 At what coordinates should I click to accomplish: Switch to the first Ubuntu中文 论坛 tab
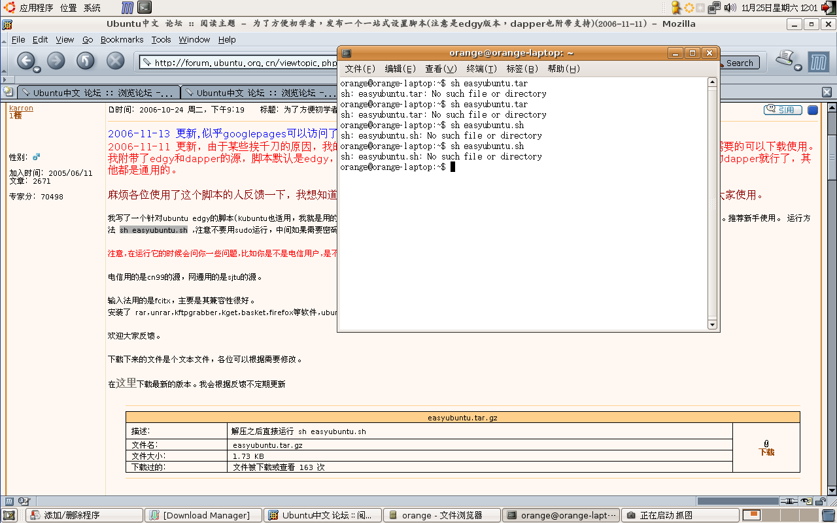tap(99, 93)
